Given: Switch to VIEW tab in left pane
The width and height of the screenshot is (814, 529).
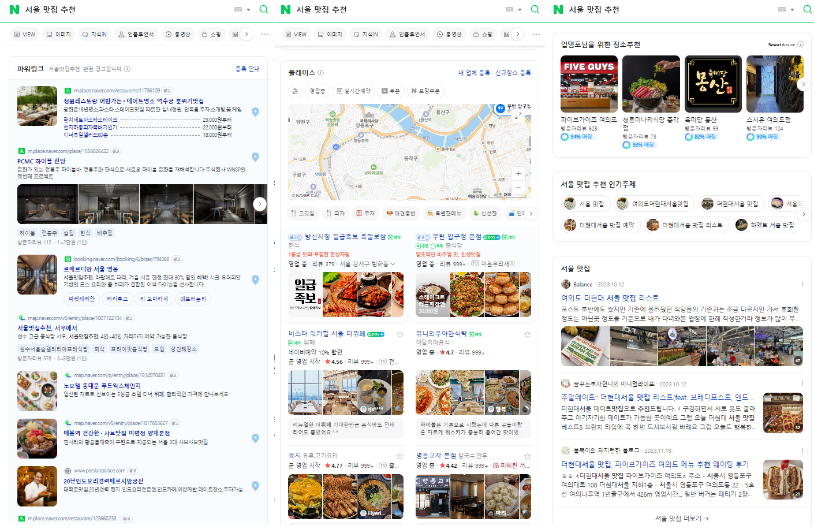Looking at the screenshot, I should [25, 34].
